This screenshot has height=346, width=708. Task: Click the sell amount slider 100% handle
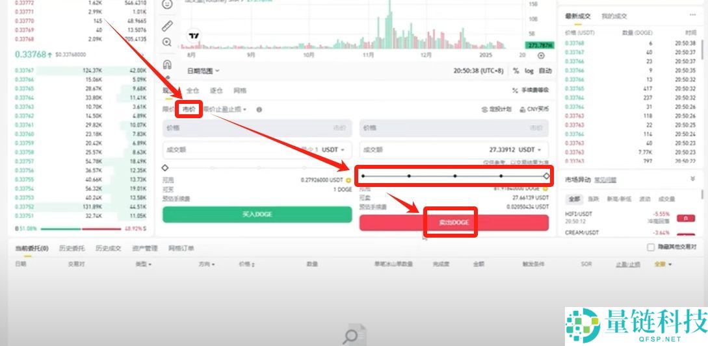[546, 176]
